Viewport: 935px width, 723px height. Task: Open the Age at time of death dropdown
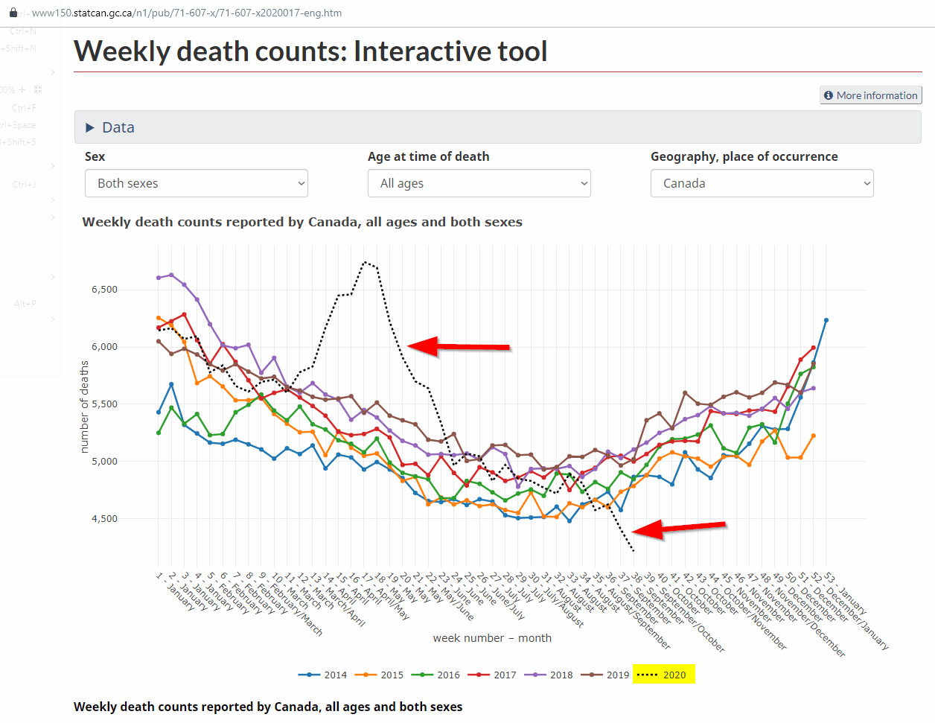coord(479,183)
